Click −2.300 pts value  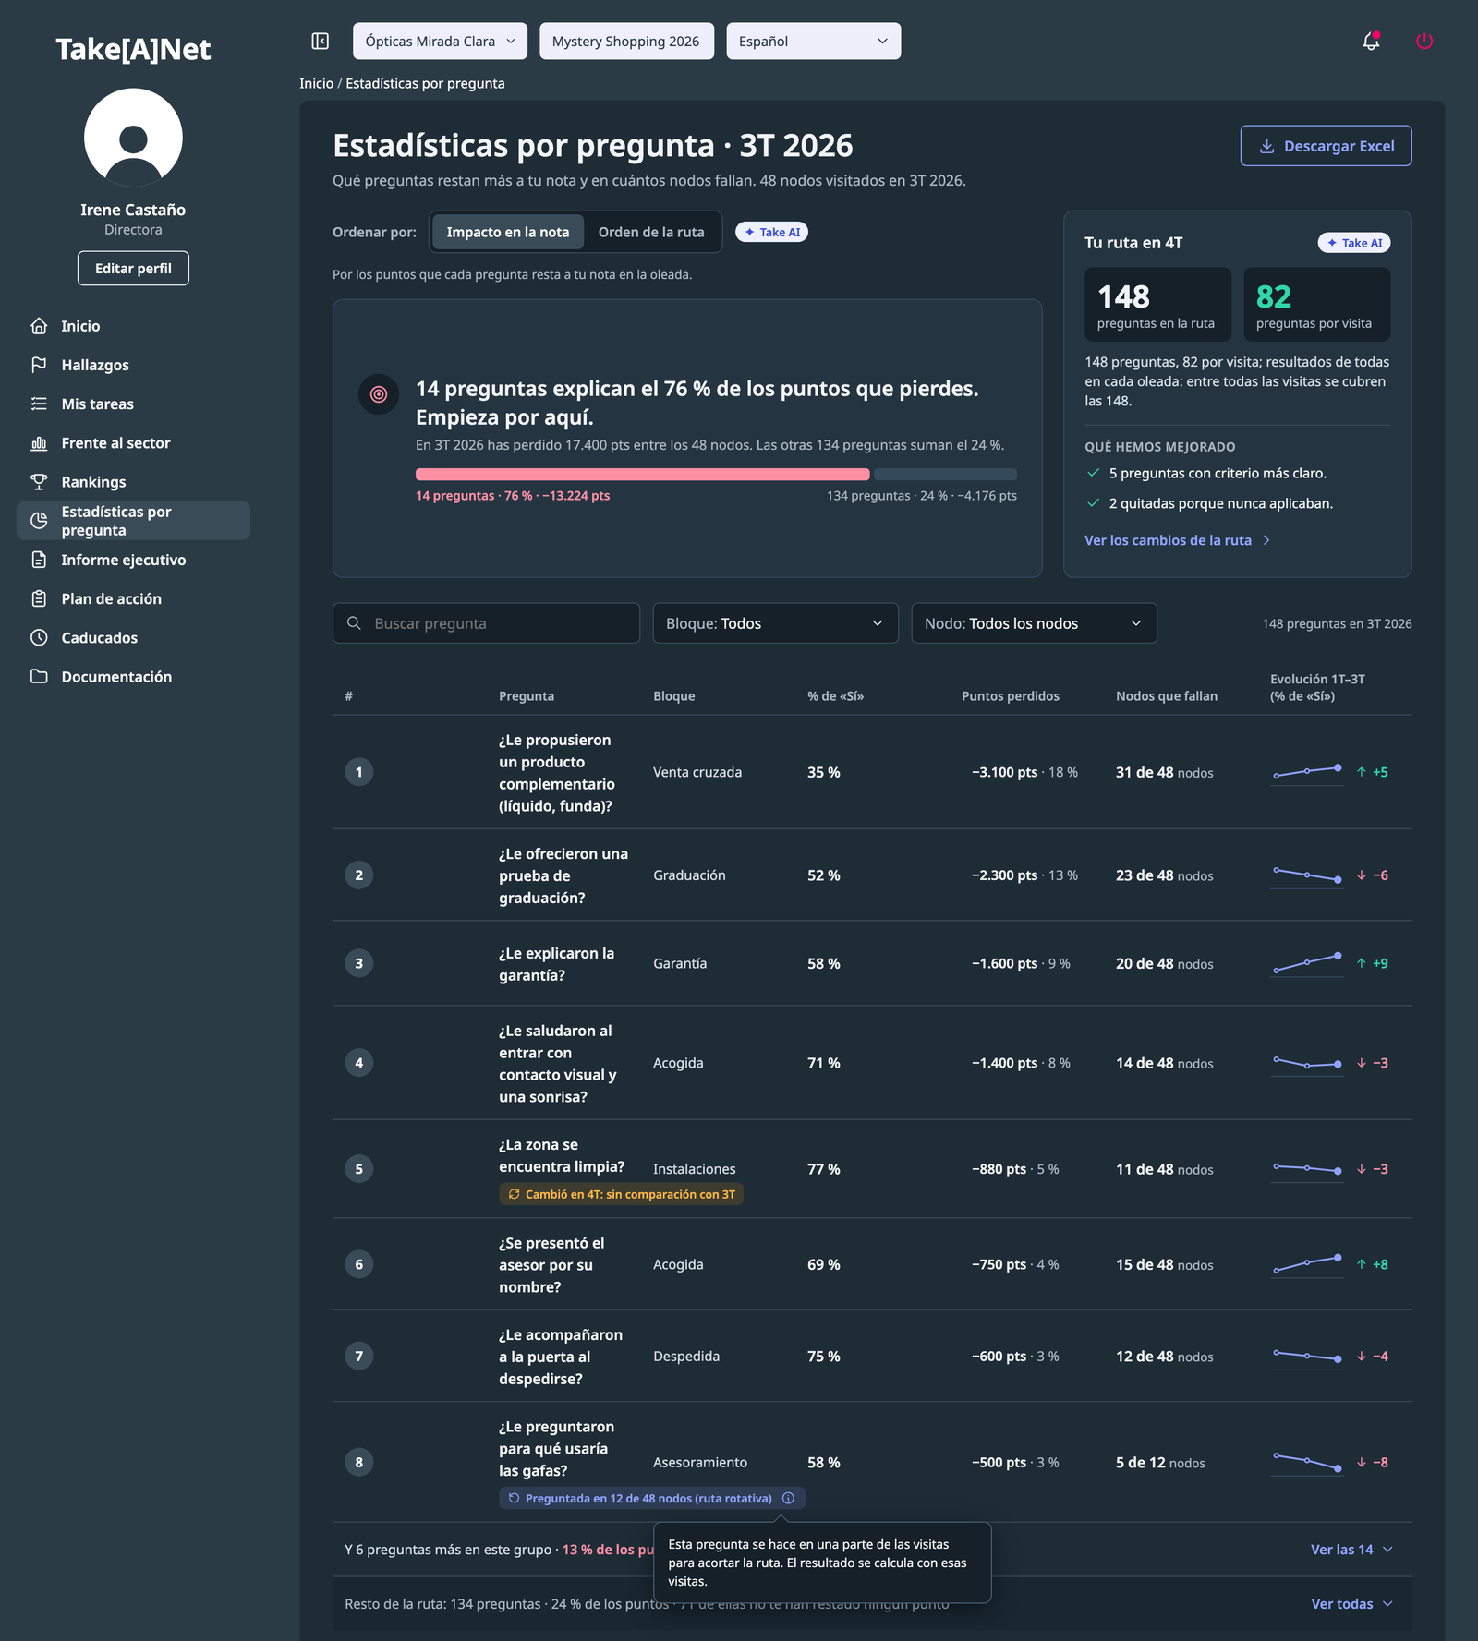coord(1004,875)
